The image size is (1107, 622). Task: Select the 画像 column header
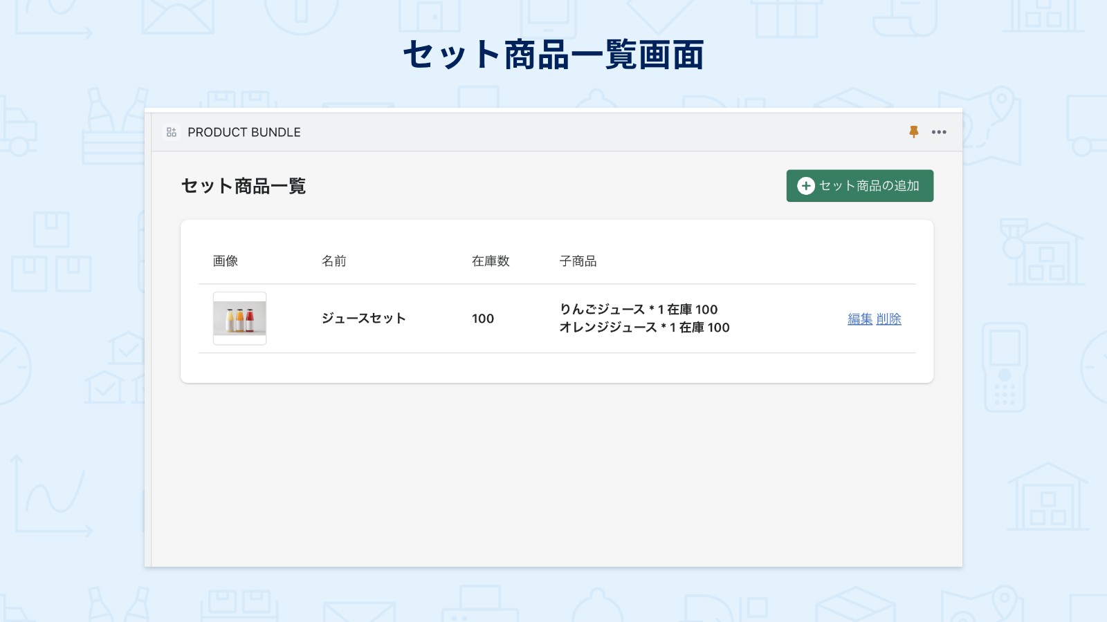[x=226, y=261]
